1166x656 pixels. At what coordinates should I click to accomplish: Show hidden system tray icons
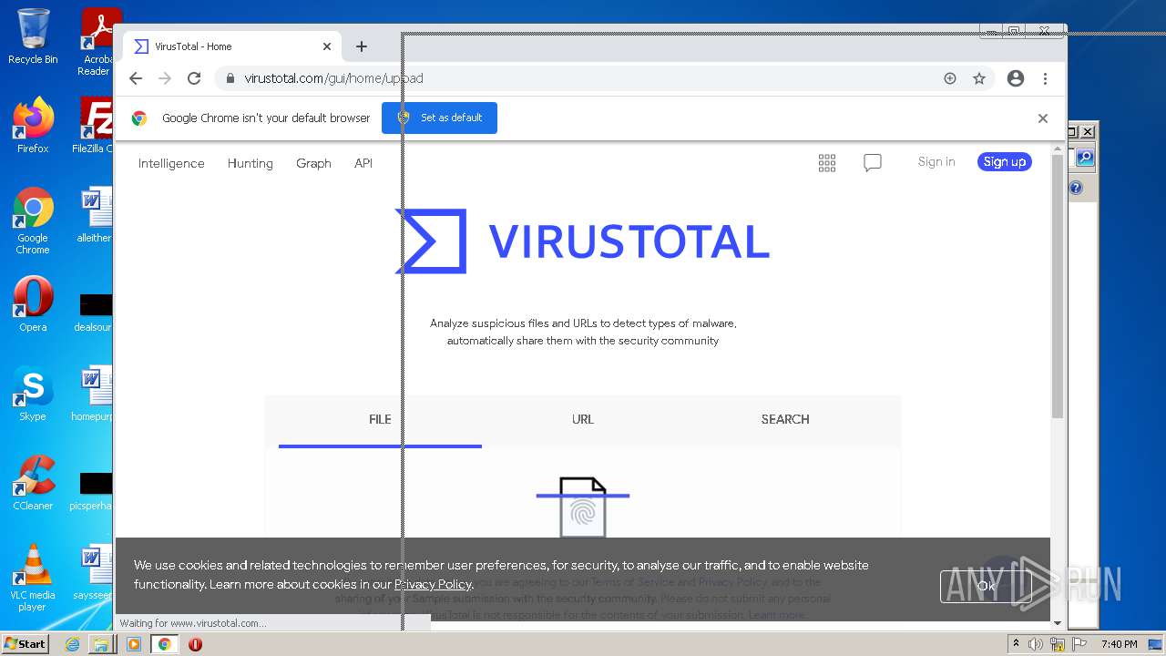coord(1016,644)
